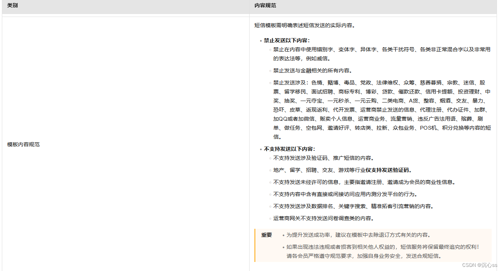Viewport: 503px width, 271px height.
Task: Click the 类别 column header
Action: point(12,5)
